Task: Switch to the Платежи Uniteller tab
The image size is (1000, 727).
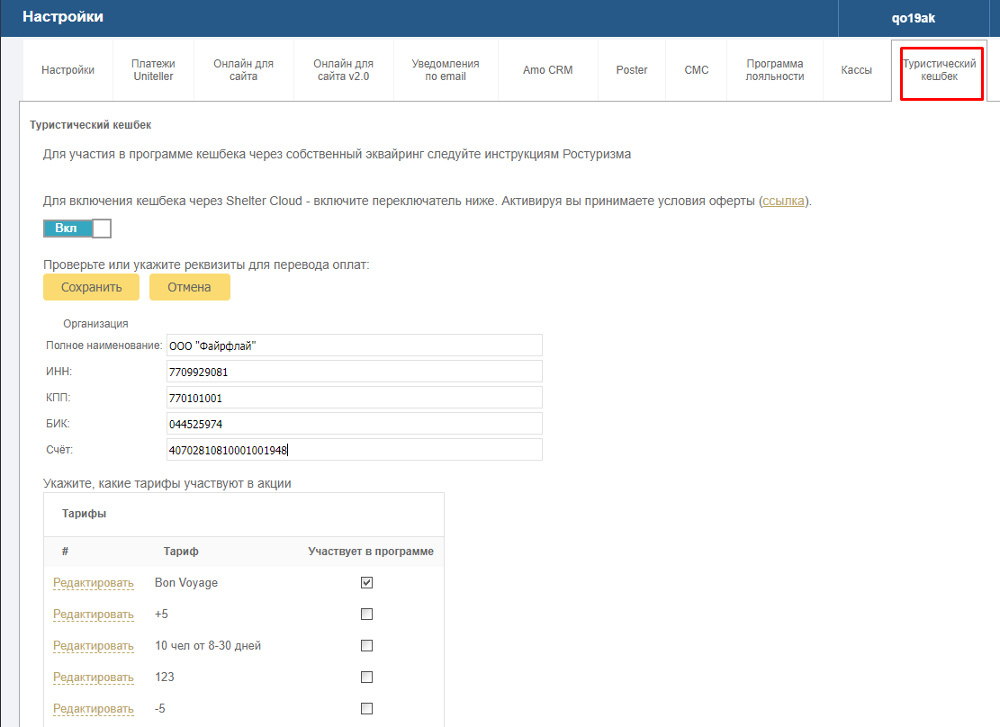Action: tap(153, 70)
